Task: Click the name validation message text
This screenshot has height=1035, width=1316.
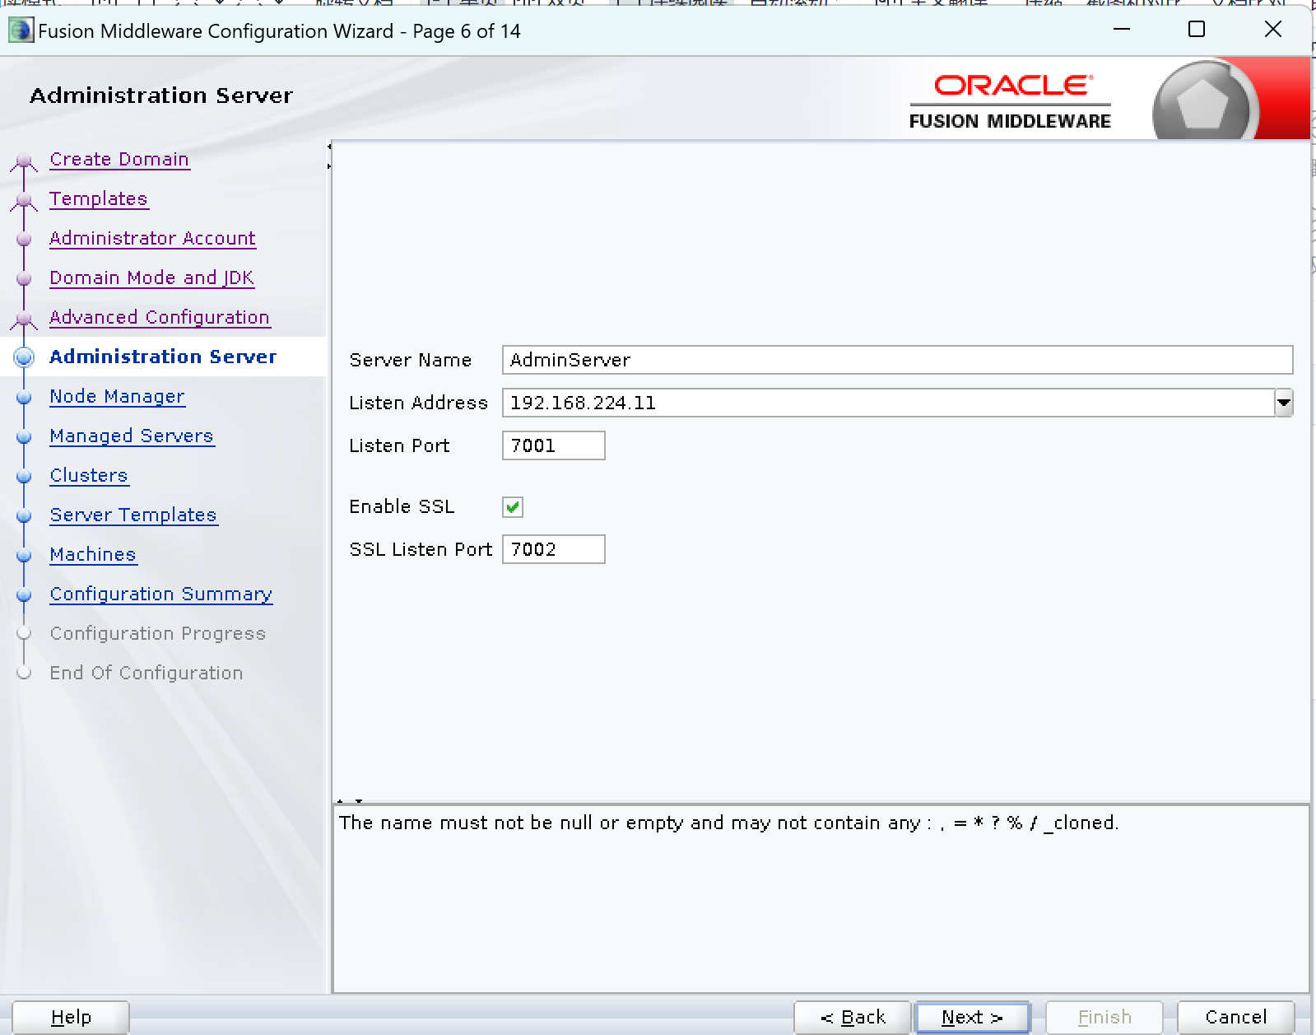Action: pos(729,823)
